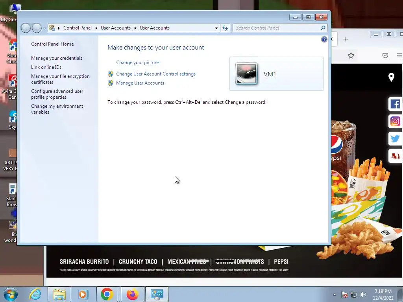Minimize the Control Panel window
Viewport: 403px width, 302px height.
295,17
